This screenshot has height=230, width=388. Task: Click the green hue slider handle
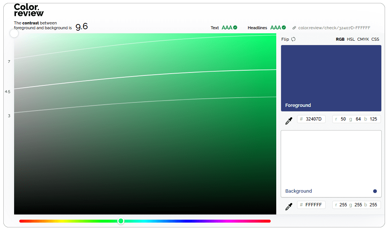click(x=121, y=221)
